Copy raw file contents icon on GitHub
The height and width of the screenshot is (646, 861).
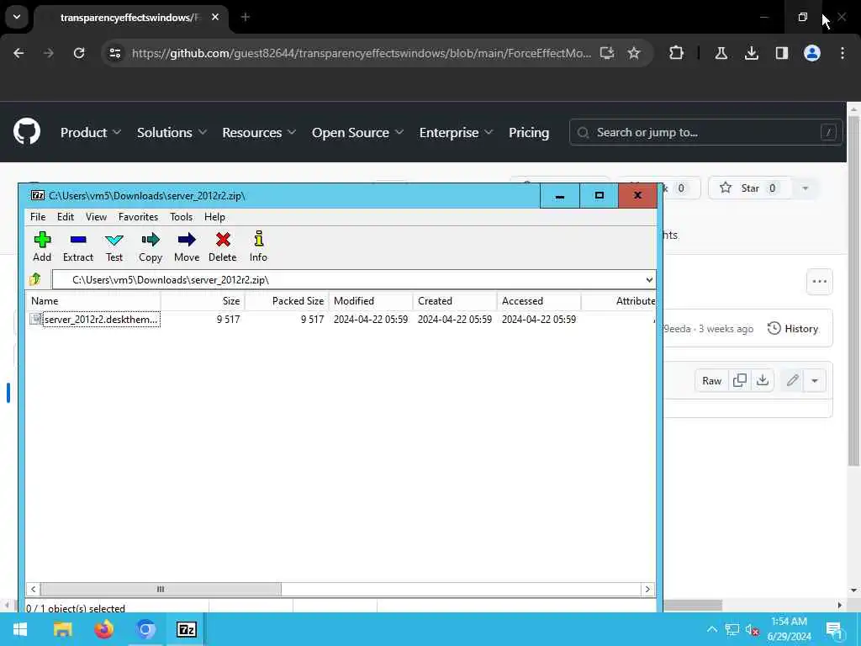pos(740,381)
